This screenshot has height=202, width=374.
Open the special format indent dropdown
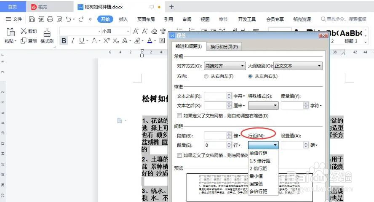263,106
